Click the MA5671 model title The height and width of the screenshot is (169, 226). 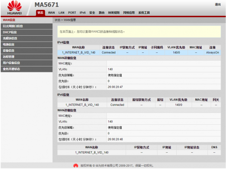point(47,5)
